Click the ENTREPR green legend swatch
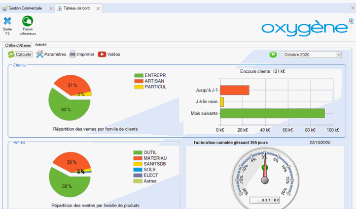356x209 pixels. pyautogui.click(x=139, y=75)
